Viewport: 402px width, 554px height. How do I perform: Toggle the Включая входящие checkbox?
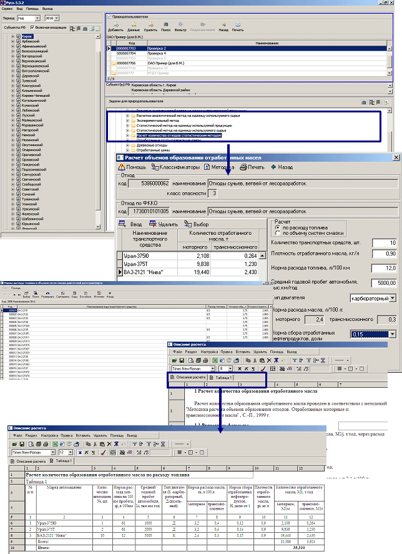click(x=31, y=29)
